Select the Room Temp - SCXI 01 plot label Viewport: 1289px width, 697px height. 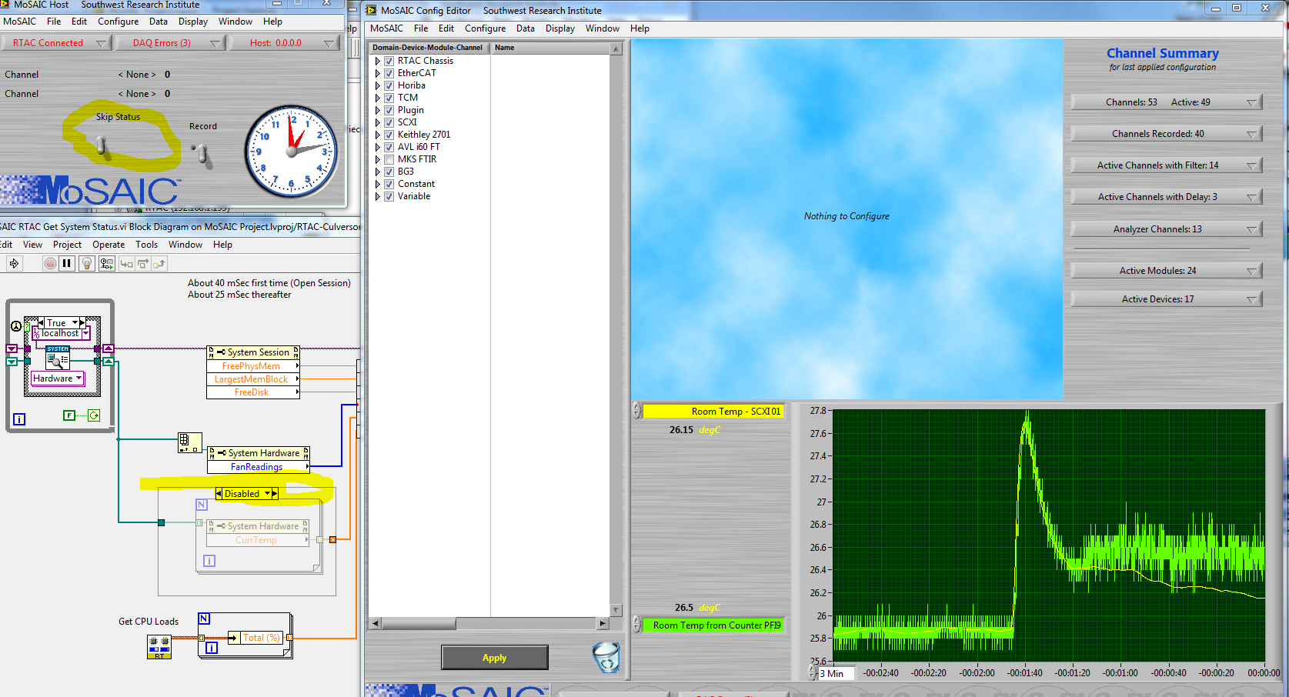coord(713,412)
